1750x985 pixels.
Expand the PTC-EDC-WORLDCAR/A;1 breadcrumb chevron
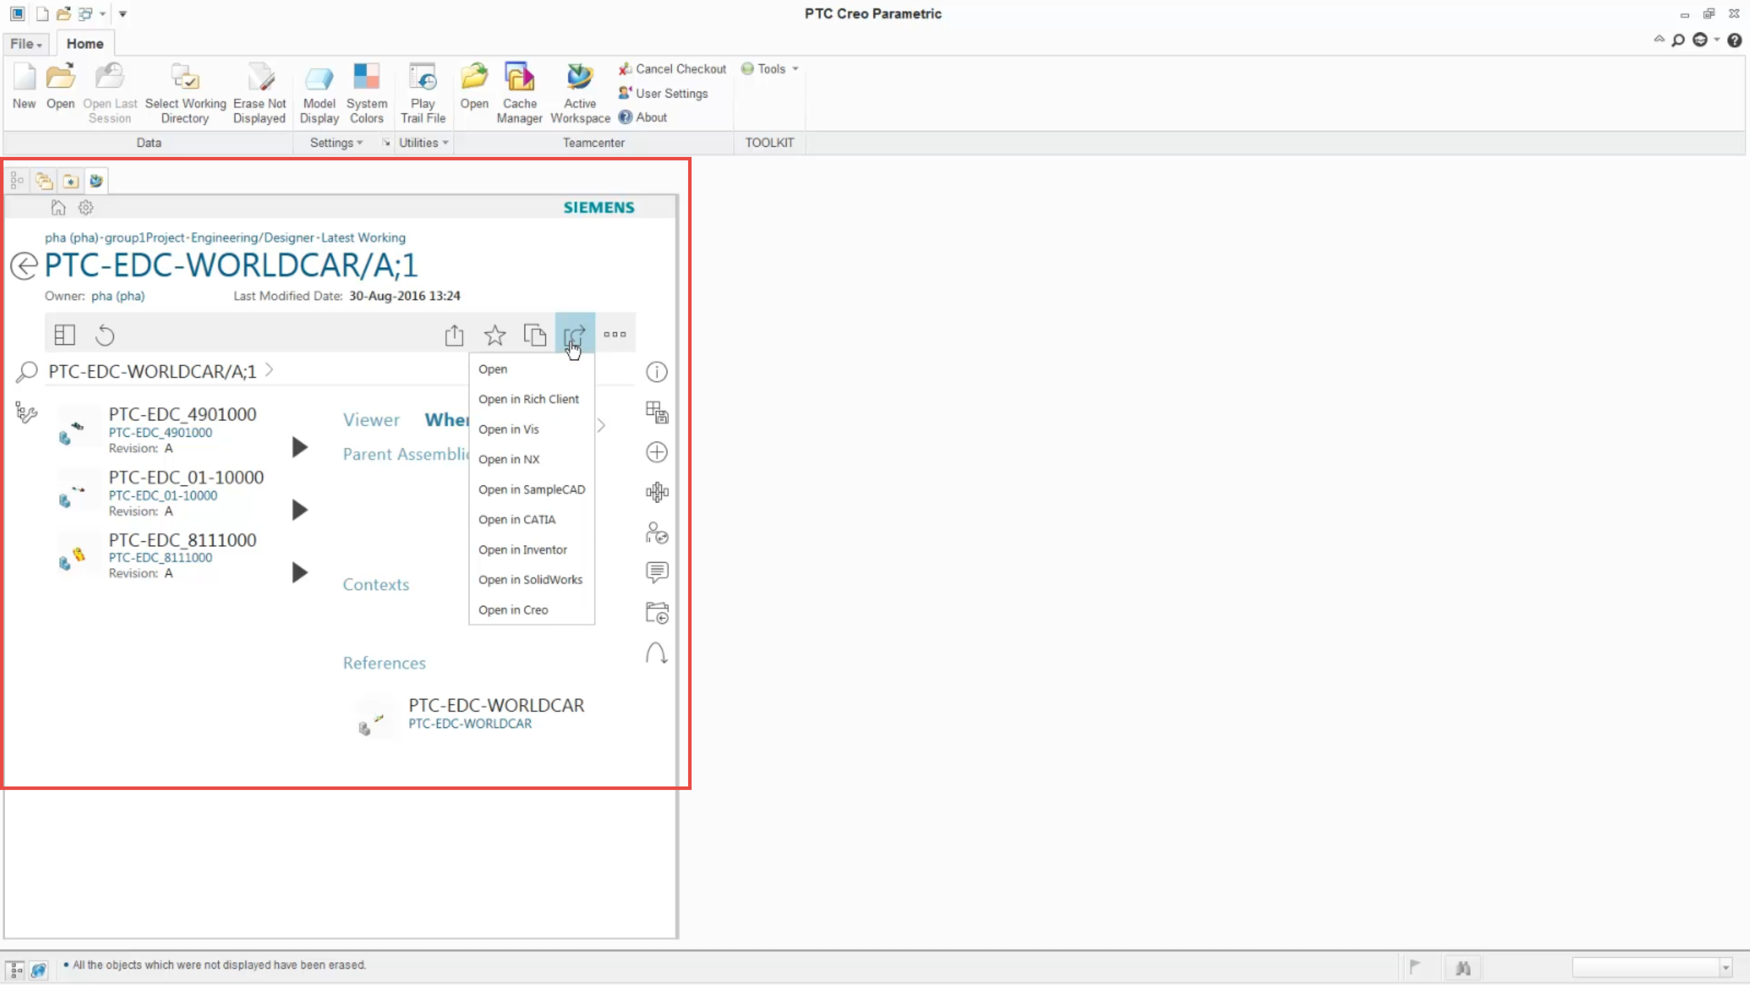pos(269,370)
